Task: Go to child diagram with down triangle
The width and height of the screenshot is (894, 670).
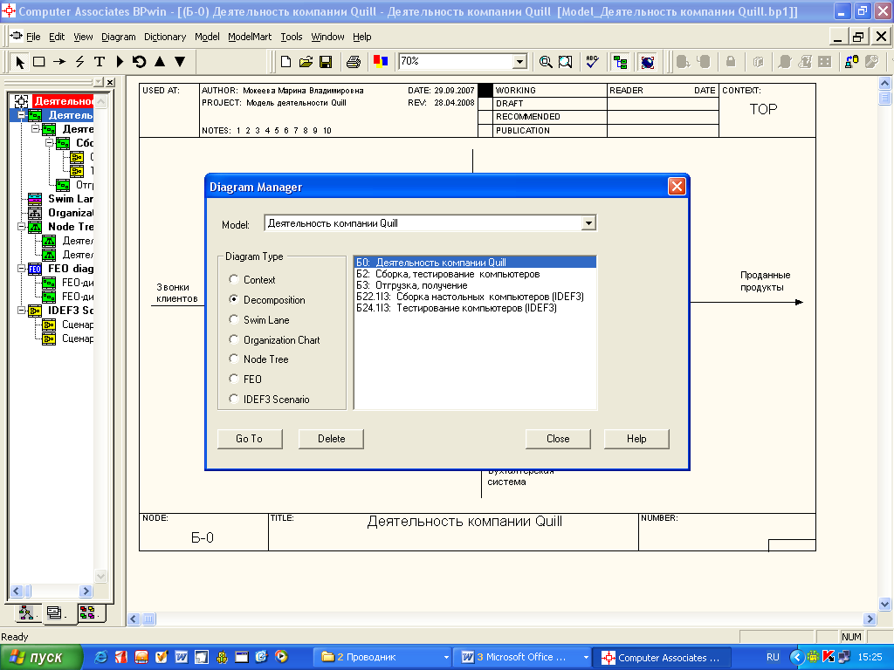Action: tap(180, 62)
